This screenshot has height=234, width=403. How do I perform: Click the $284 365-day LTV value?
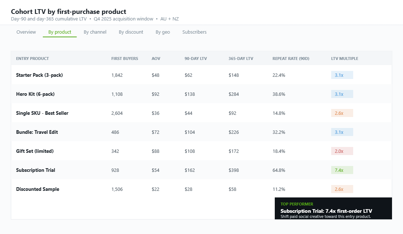[x=234, y=94]
